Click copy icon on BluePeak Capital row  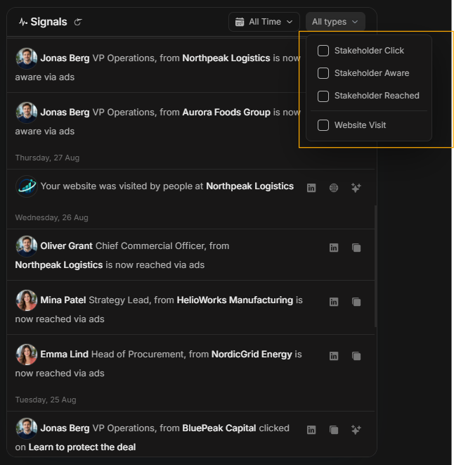coord(334,430)
